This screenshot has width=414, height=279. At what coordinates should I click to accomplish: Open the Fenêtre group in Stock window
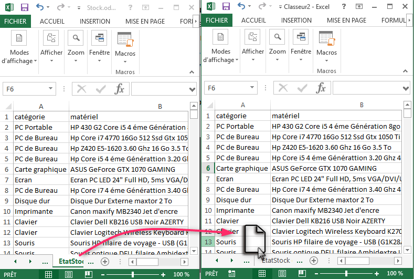99,47
